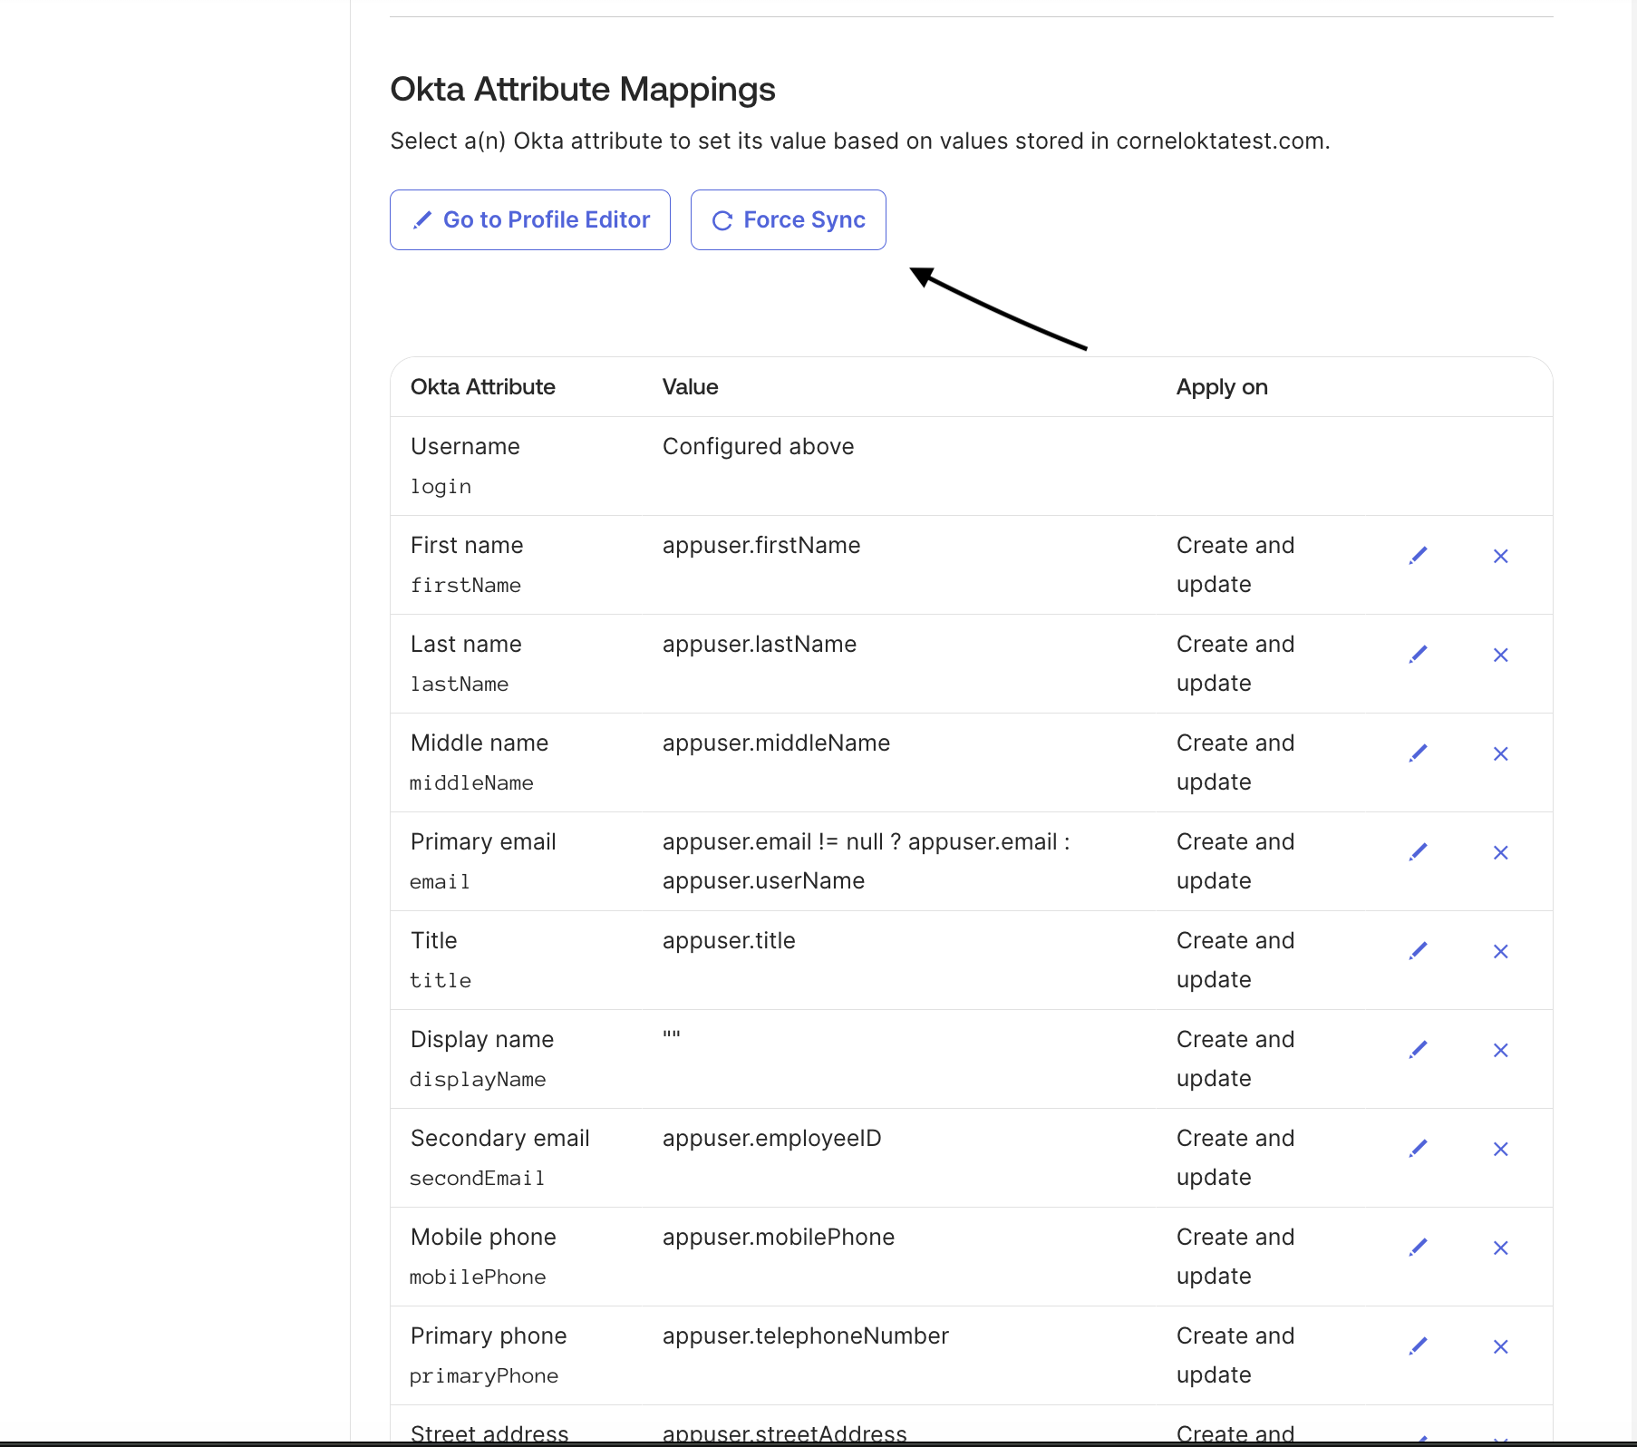This screenshot has width=1637, height=1447.
Task: Click the 'secondEmail' variable name
Action: click(x=477, y=1179)
